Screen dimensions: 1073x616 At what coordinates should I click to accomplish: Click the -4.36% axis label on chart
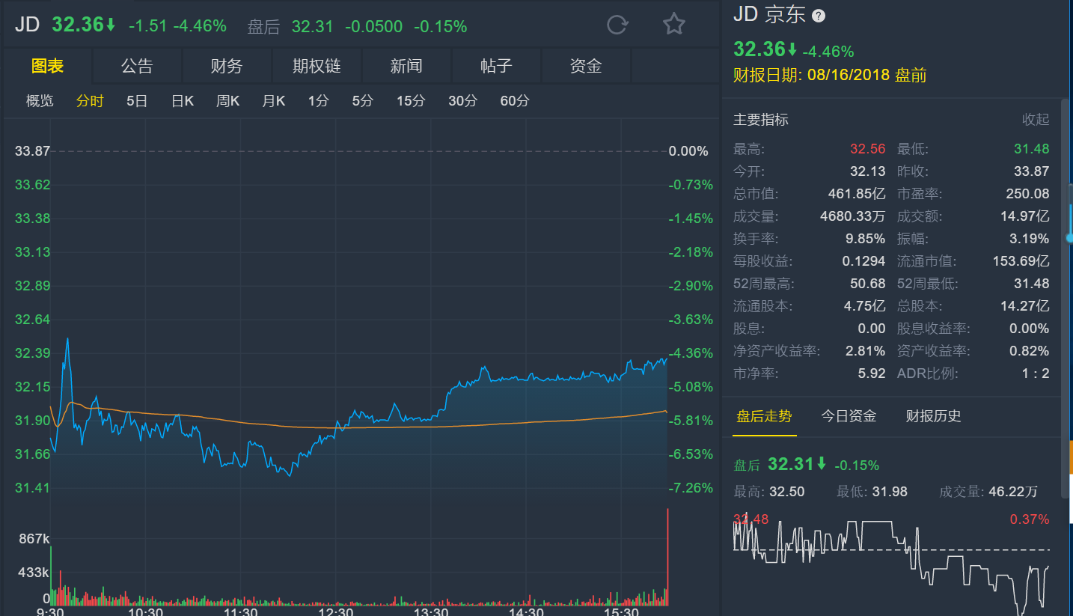click(691, 353)
